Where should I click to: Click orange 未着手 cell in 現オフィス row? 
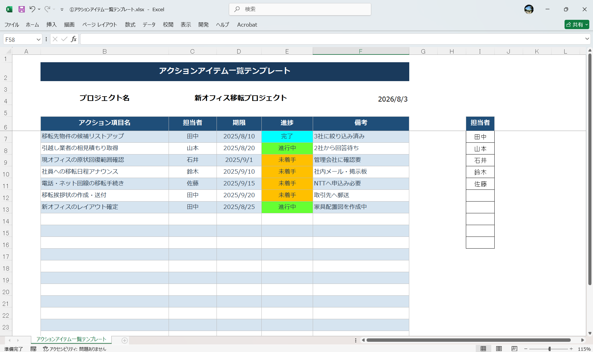[x=287, y=160]
